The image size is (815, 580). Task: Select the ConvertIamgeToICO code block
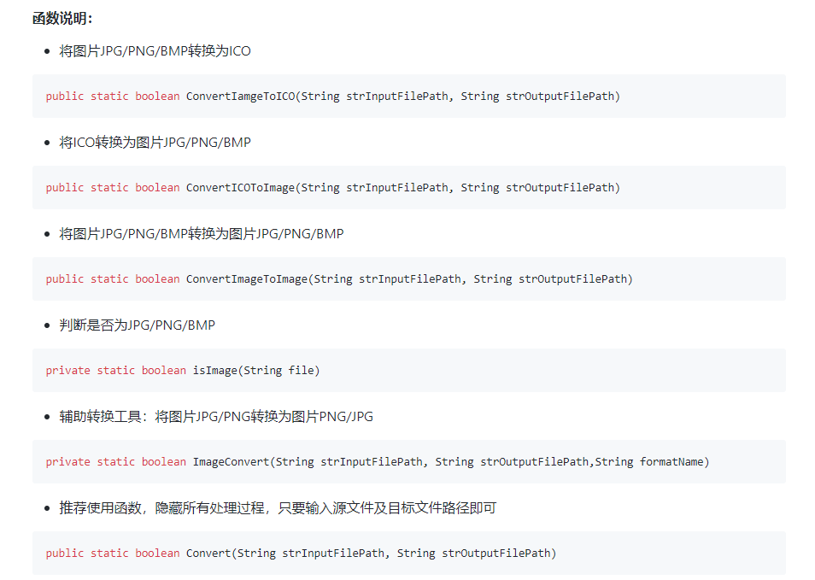pyautogui.click(x=331, y=96)
